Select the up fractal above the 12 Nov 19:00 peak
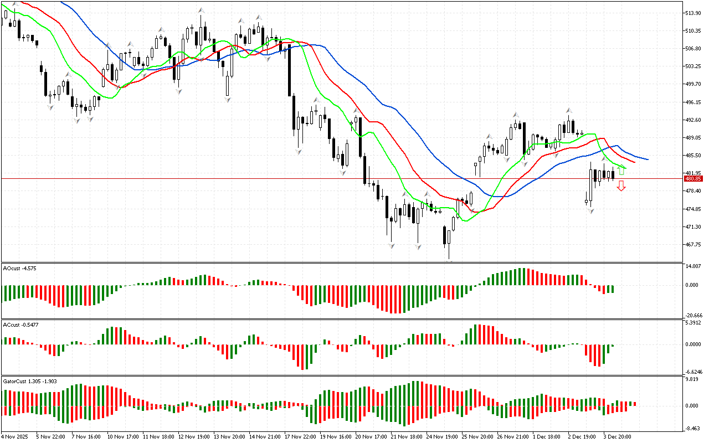The width and height of the screenshot is (709, 443). coord(201,11)
